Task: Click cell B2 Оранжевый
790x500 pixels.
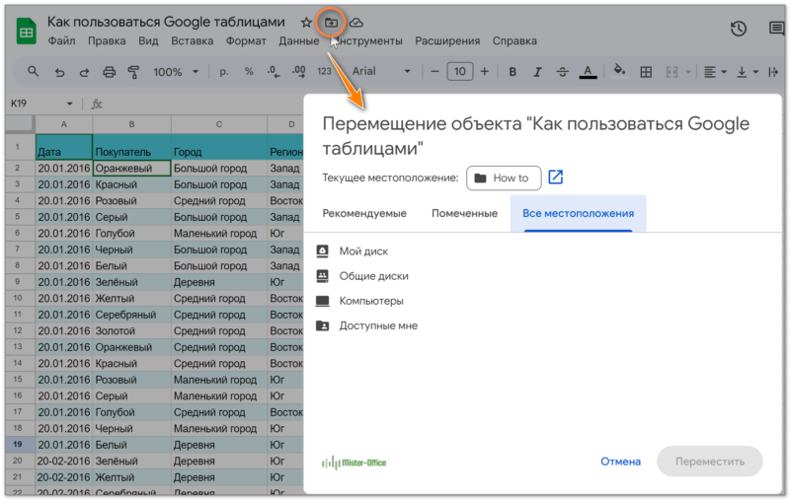Action: (x=131, y=168)
